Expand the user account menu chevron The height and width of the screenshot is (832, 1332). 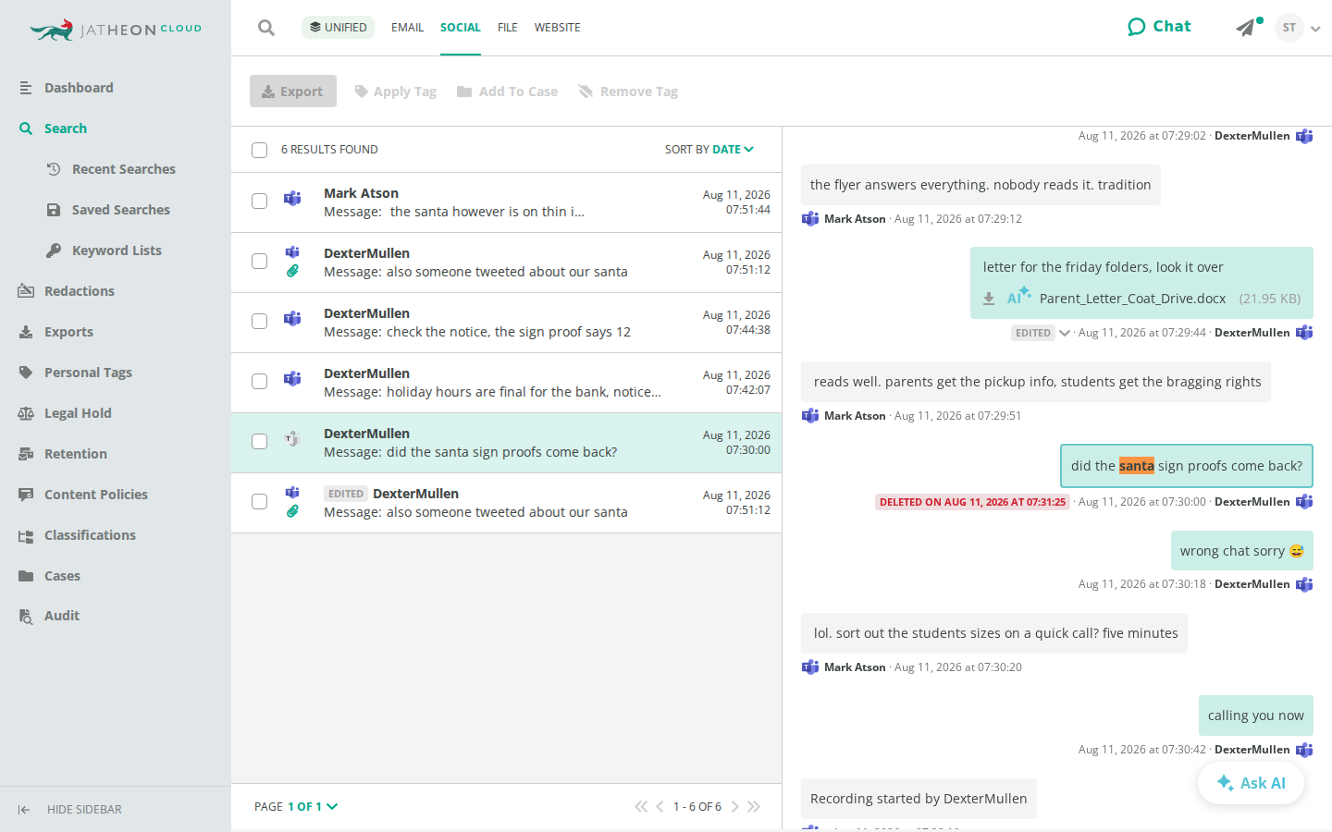(x=1315, y=29)
